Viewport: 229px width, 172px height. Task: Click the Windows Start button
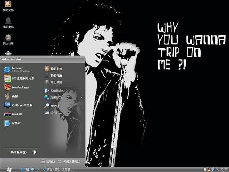pyautogui.click(x=9, y=169)
